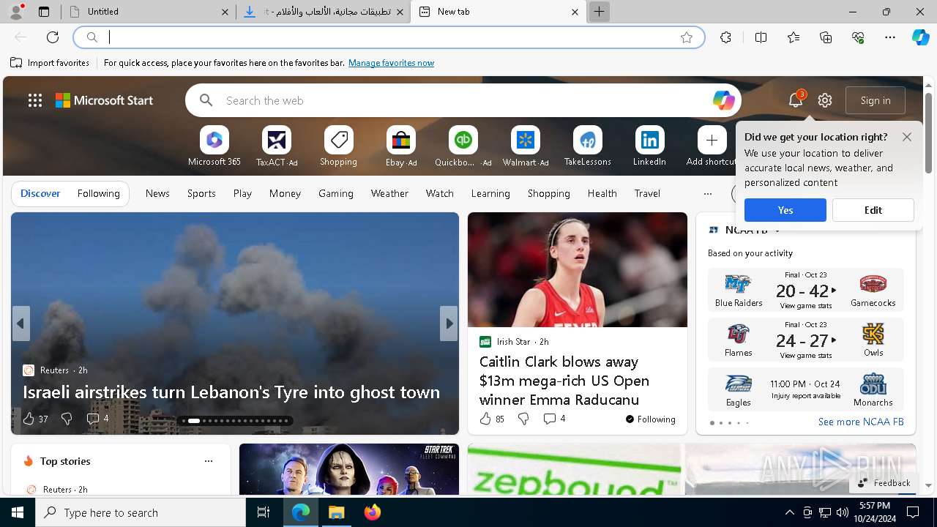Open the Copilot sidebar icon

(920, 37)
